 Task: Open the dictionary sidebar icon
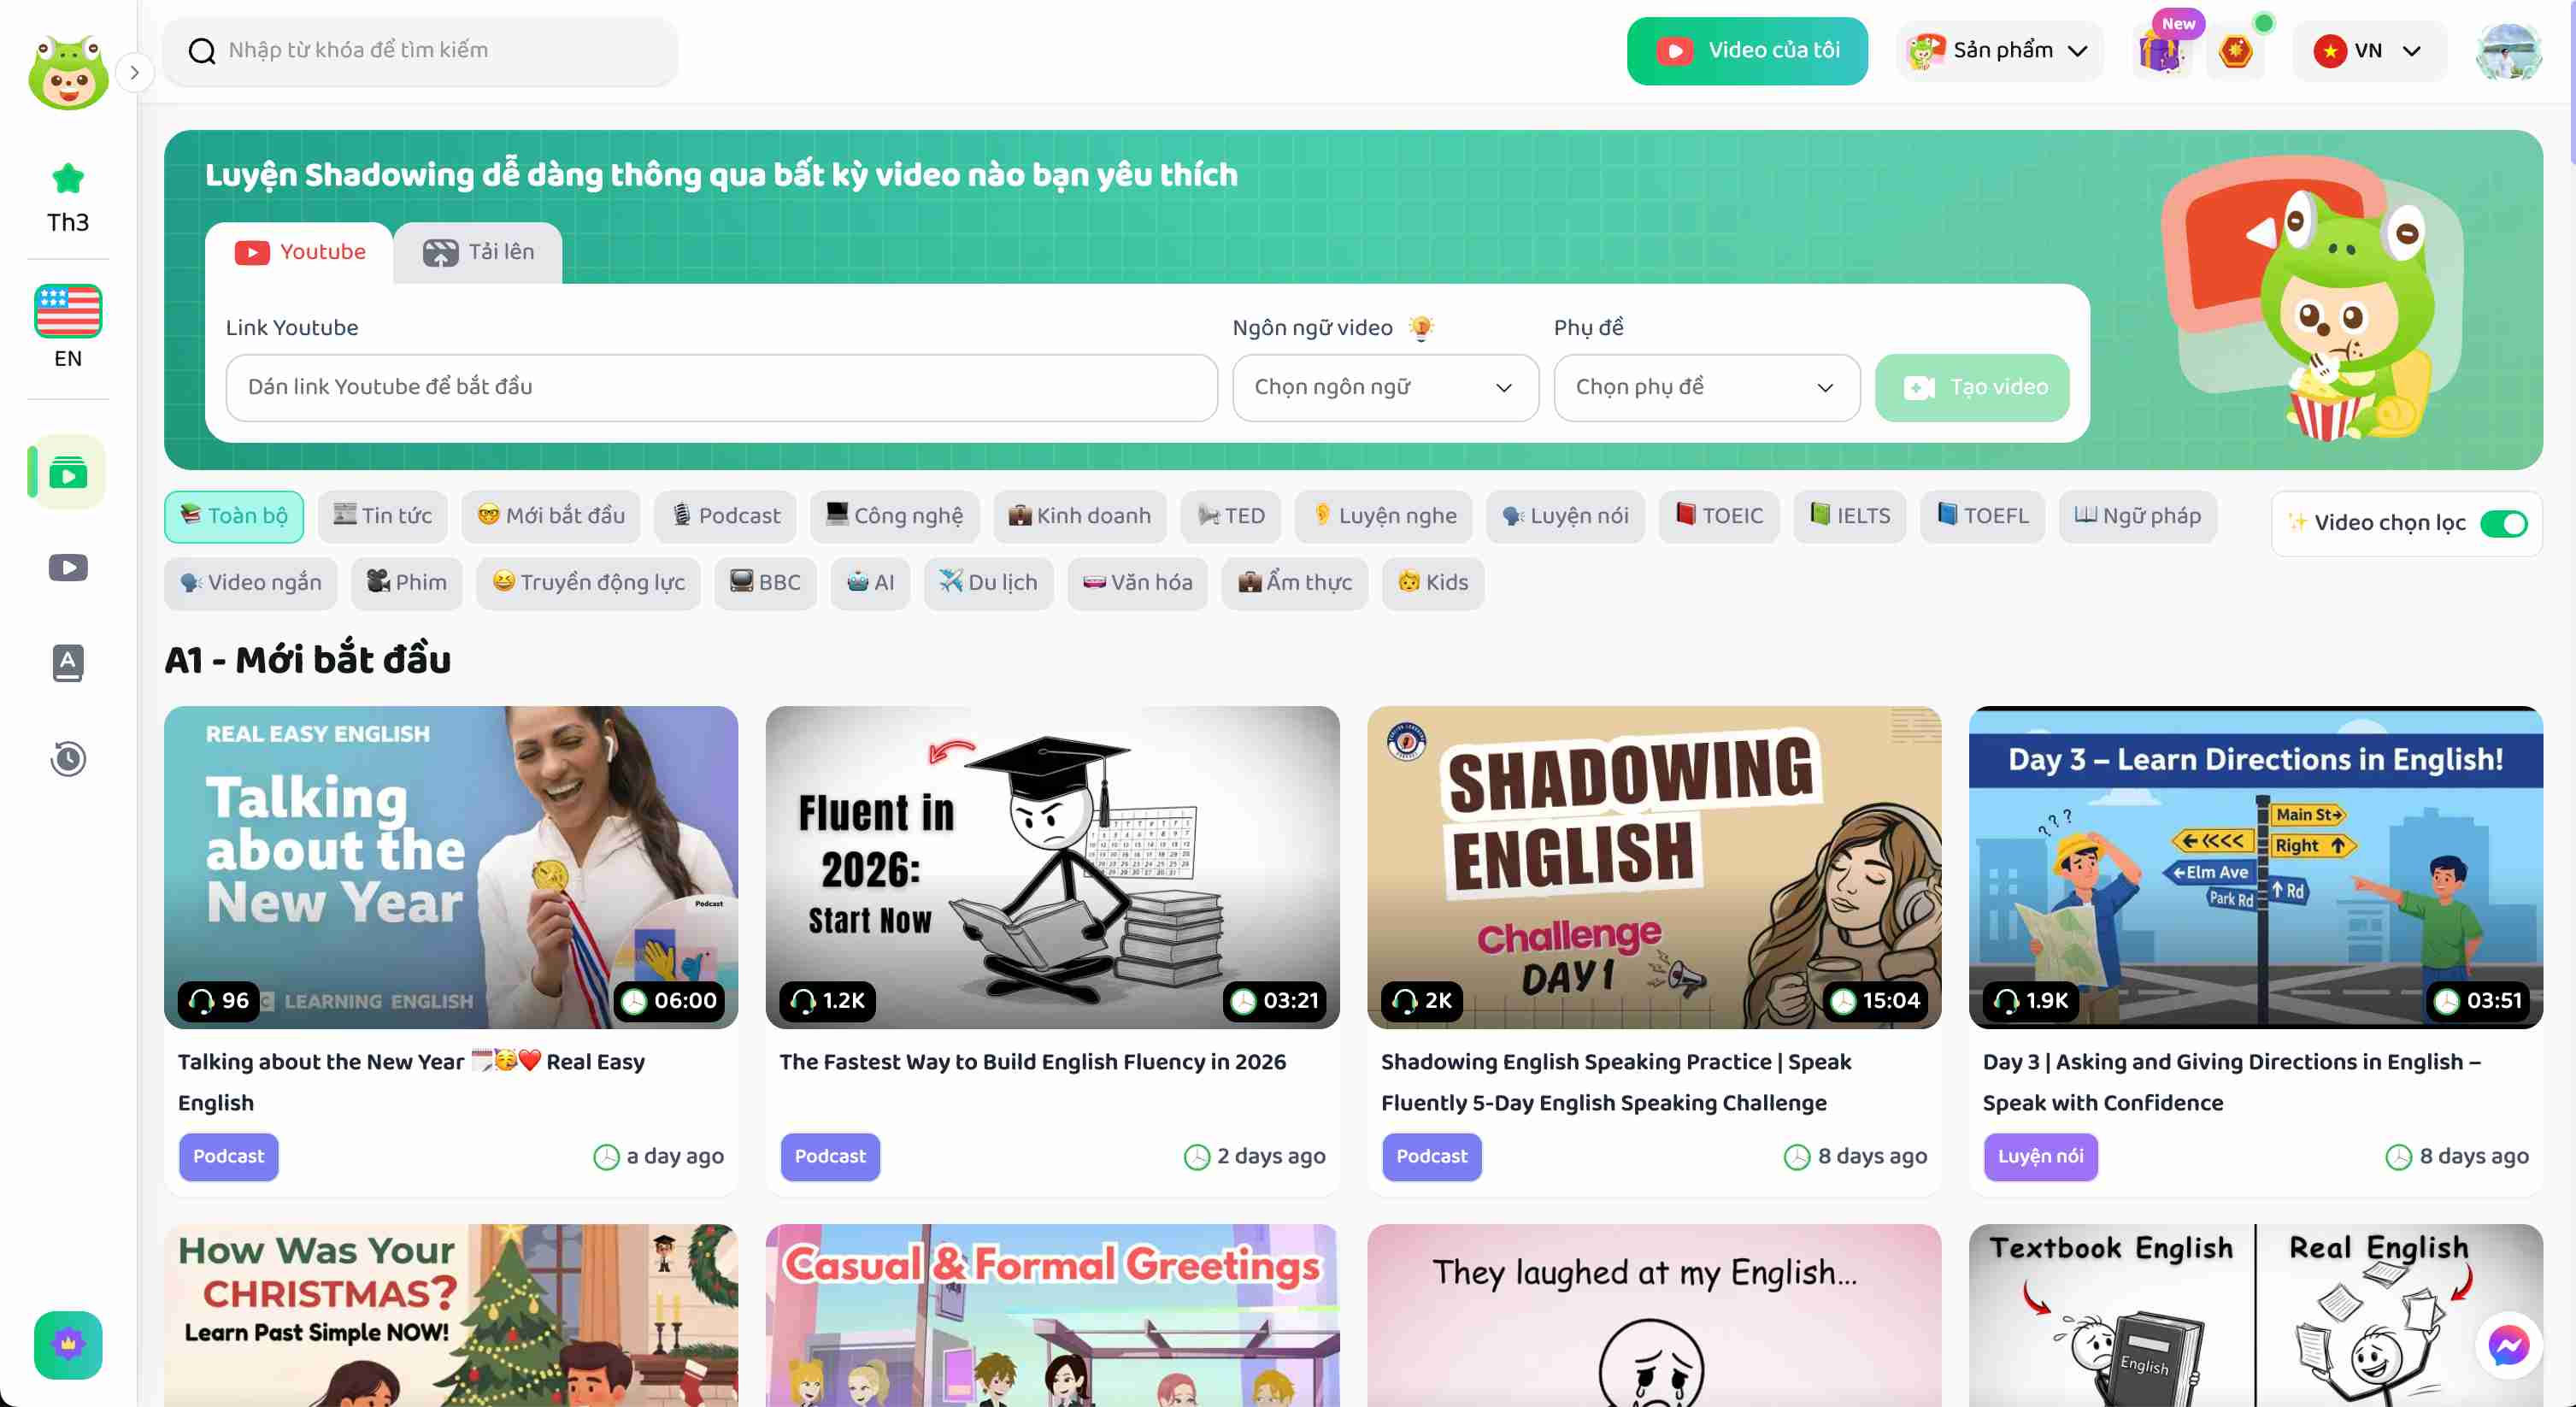coord(68,662)
